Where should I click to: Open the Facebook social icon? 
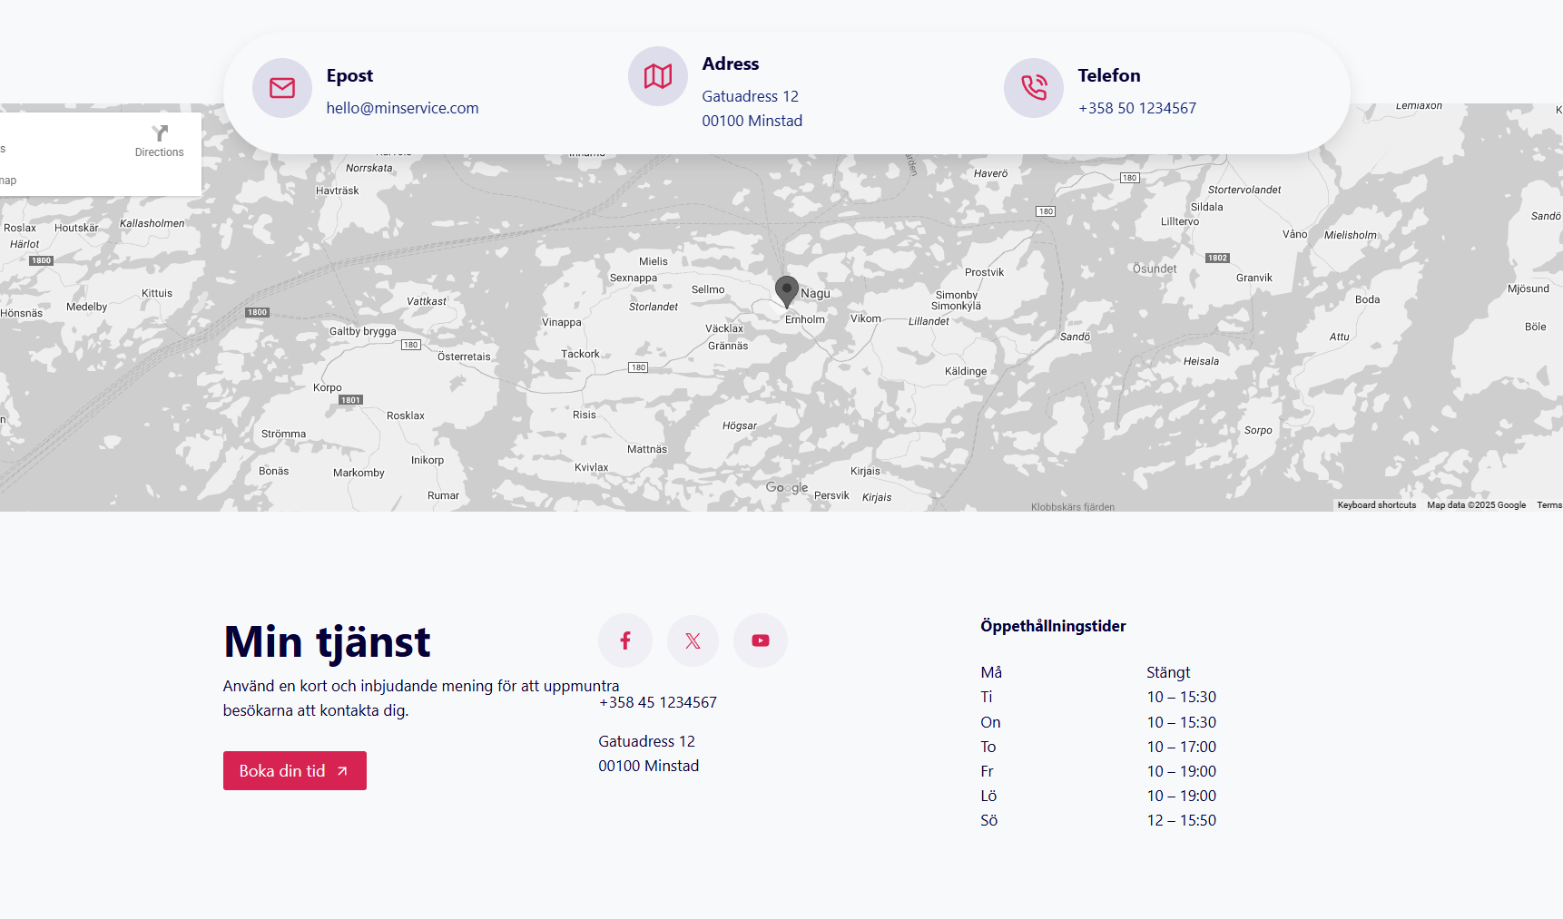[x=625, y=640]
